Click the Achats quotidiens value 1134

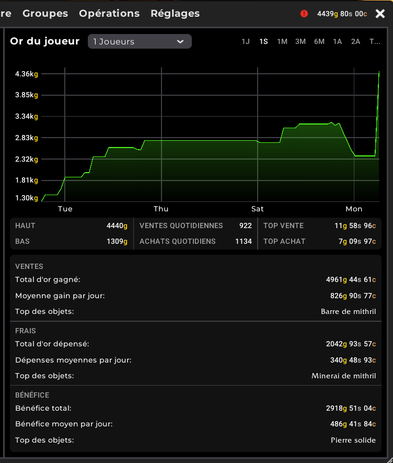click(244, 242)
